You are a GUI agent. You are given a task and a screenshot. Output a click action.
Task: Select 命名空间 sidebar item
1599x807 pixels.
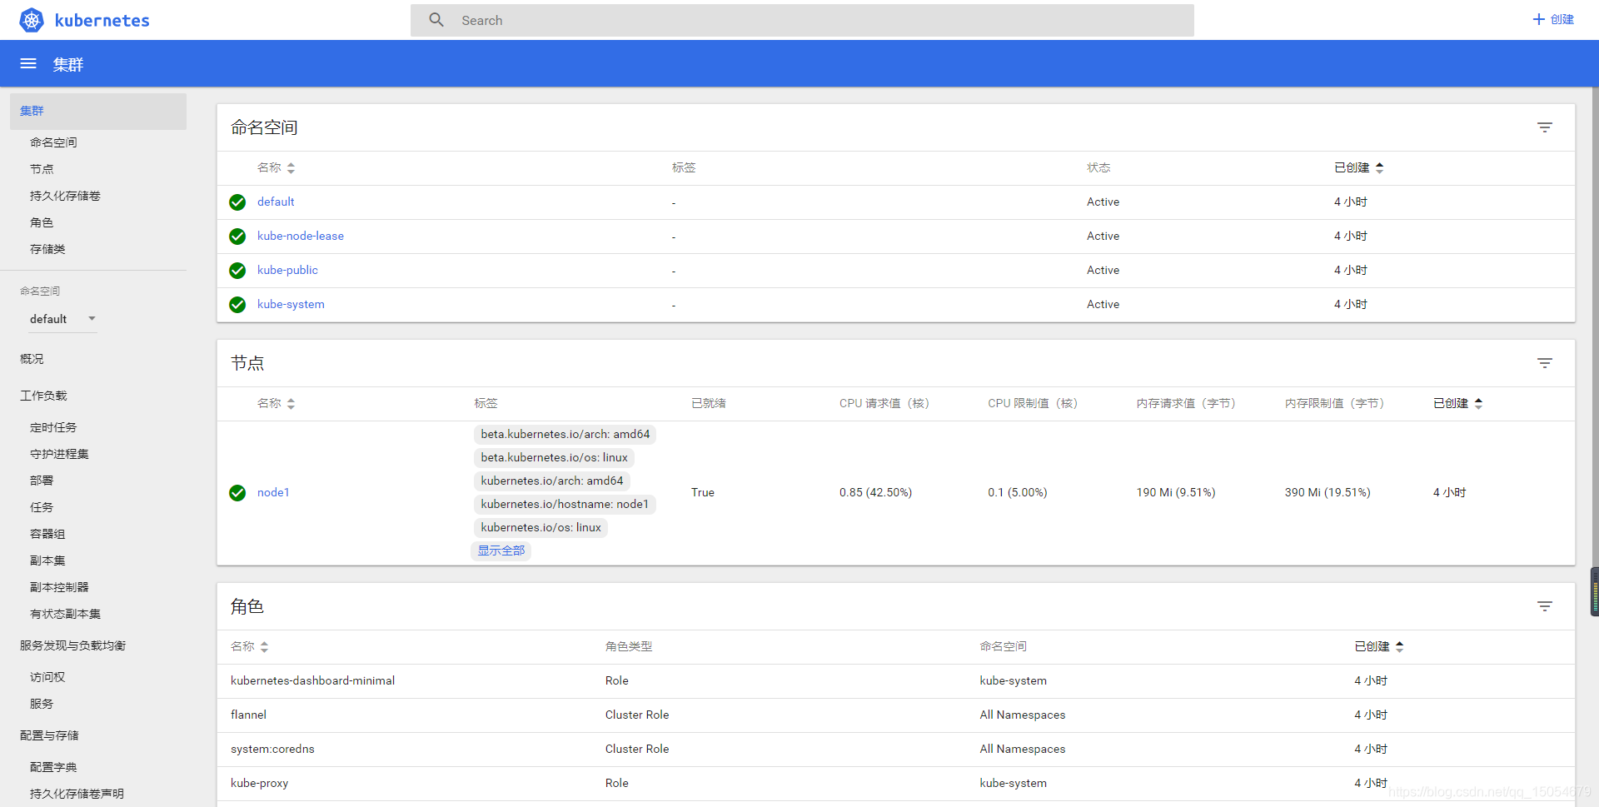[53, 142]
